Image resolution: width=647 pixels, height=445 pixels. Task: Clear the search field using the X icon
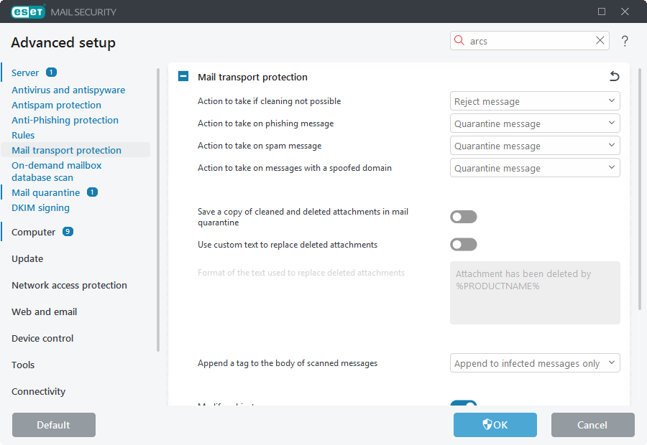(x=600, y=40)
